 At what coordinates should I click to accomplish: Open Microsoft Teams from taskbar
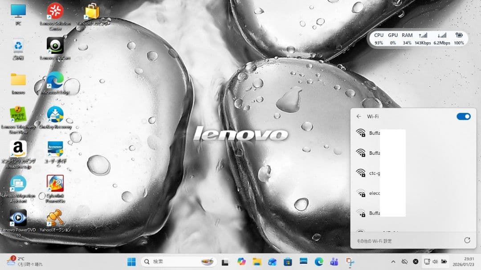point(334,262)
